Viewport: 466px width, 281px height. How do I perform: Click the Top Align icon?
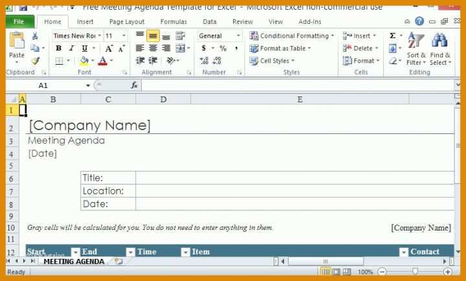[x=140, y=36]
